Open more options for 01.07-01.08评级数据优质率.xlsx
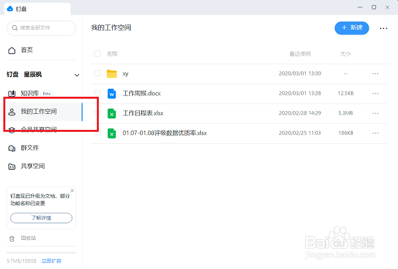 click(375, 133)
